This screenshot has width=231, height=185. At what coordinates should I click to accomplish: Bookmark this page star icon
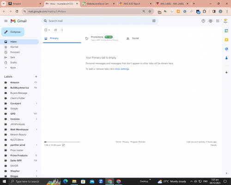click(x=150, y=12)
